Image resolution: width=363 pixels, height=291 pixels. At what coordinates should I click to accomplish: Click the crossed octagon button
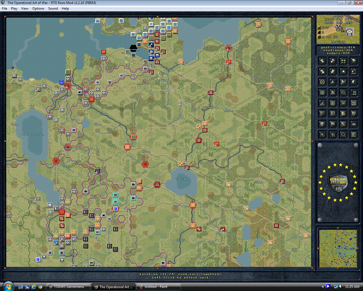point(322,82)
